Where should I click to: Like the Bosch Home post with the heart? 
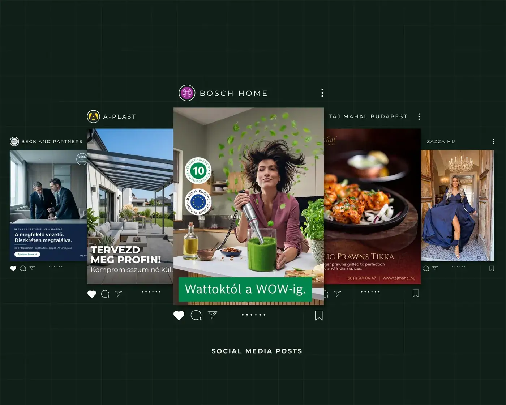179,315
